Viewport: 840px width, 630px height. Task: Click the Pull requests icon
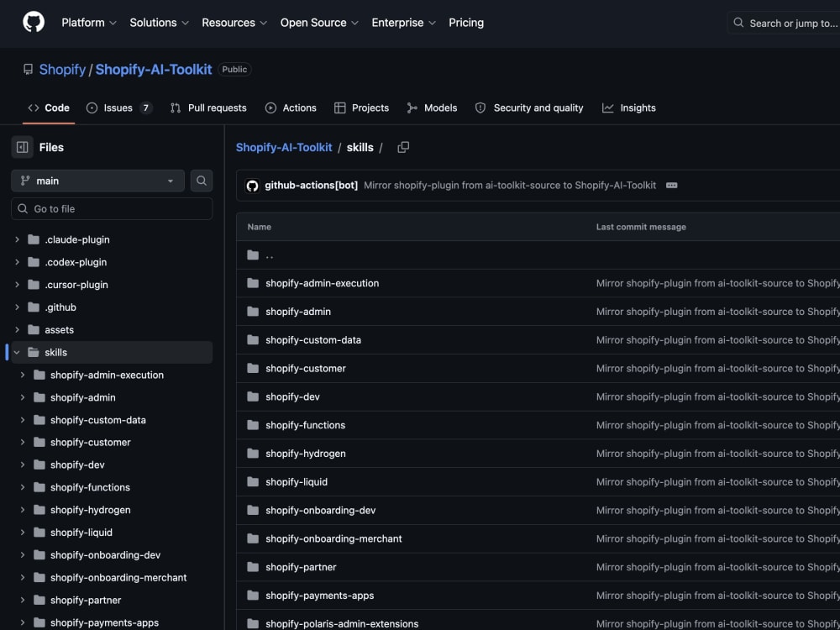pos(176,108)
